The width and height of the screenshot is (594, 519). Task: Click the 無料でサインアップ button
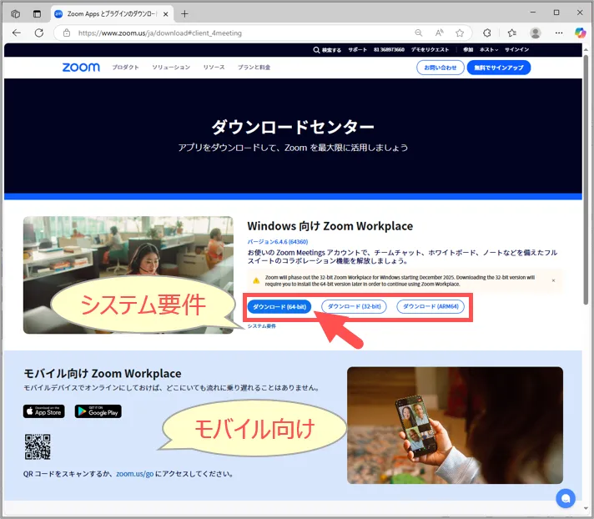pos(499,68)
